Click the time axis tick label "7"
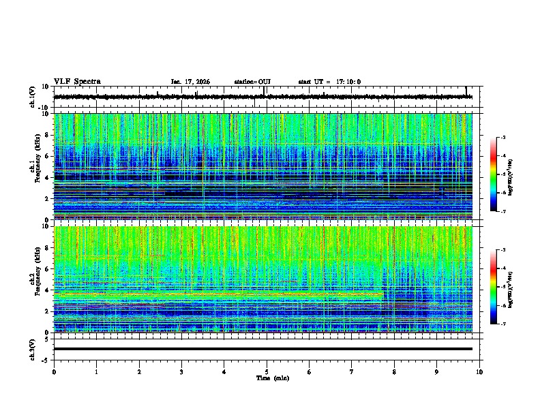 tap(352, 372)
